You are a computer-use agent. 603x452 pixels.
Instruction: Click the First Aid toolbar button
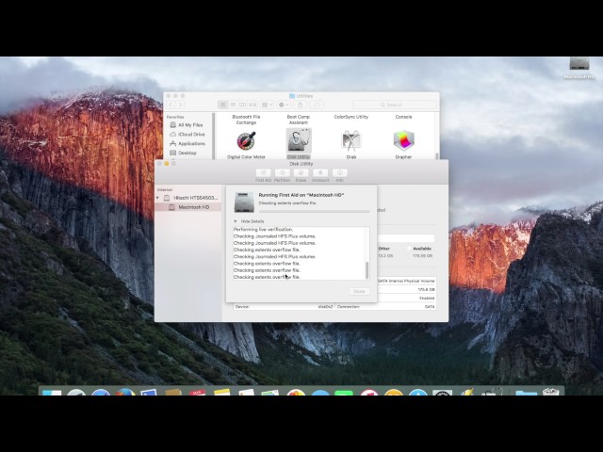pyautogui.click(x=264, y=173)
